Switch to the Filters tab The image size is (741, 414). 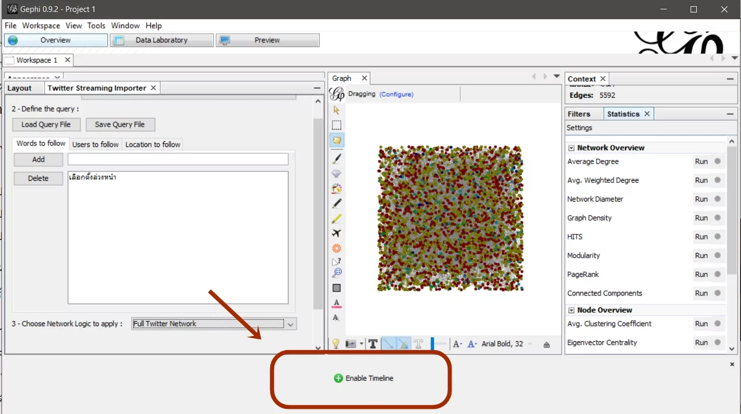pyautogui.click(x=579, y=114)
